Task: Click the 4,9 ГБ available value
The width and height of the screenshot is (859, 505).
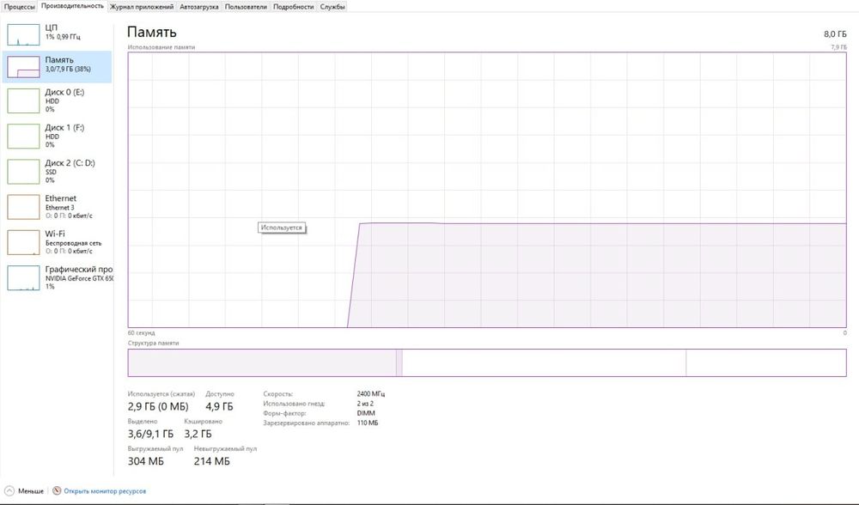Action: 219,406
